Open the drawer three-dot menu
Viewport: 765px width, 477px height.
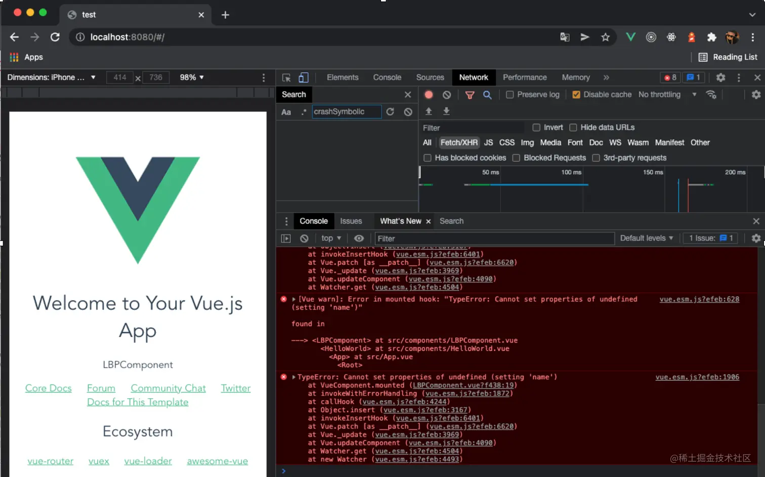tap(286, 221)
